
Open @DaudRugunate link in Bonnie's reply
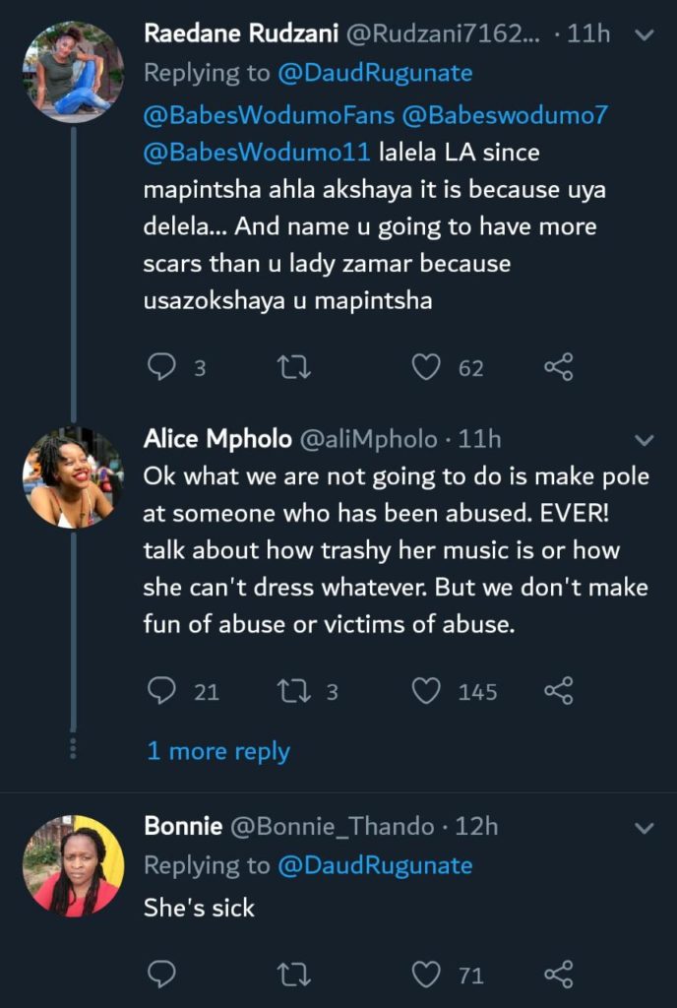point(375,865)
